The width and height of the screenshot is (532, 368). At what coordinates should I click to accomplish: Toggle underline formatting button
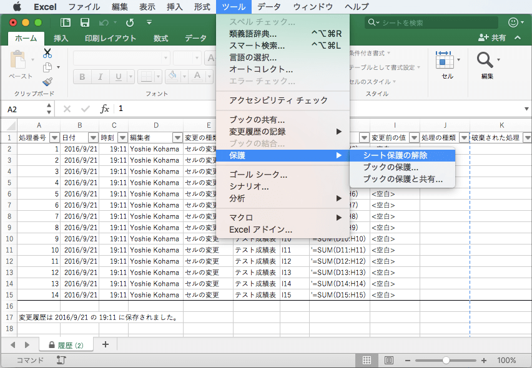119,77
